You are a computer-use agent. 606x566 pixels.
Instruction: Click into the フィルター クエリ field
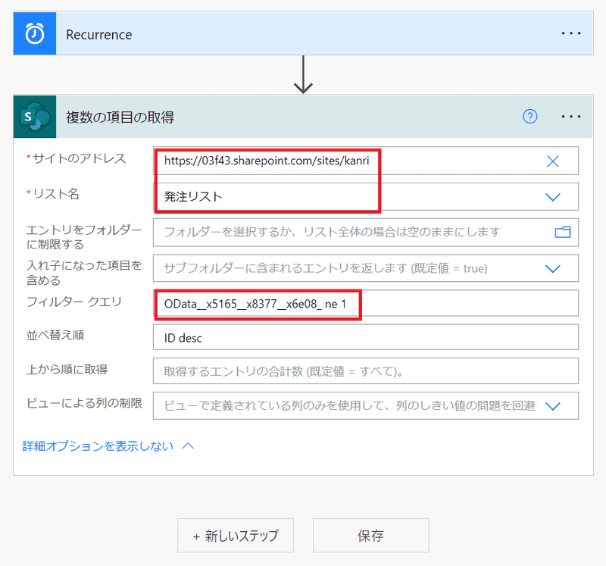point(454,304)
